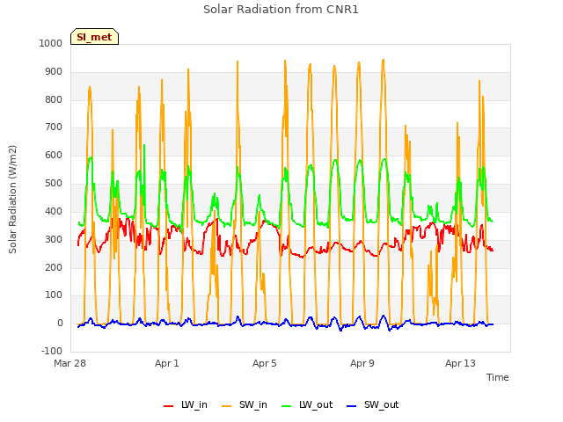Viewport: 563px width, 422px height.
Task: Click the 900 y-axis tick label
Action: pyautogui.click(x=54, y=71)
